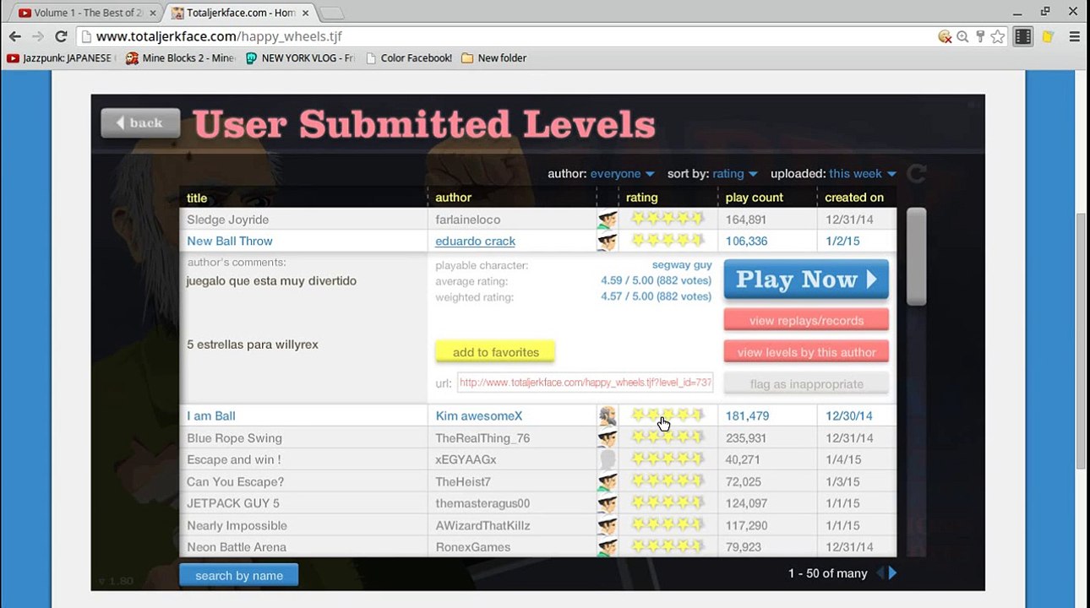Click character icon in I am Ball row
Image resolution: width=1090 pixels, height=608 pixels.
click(608, 415)
